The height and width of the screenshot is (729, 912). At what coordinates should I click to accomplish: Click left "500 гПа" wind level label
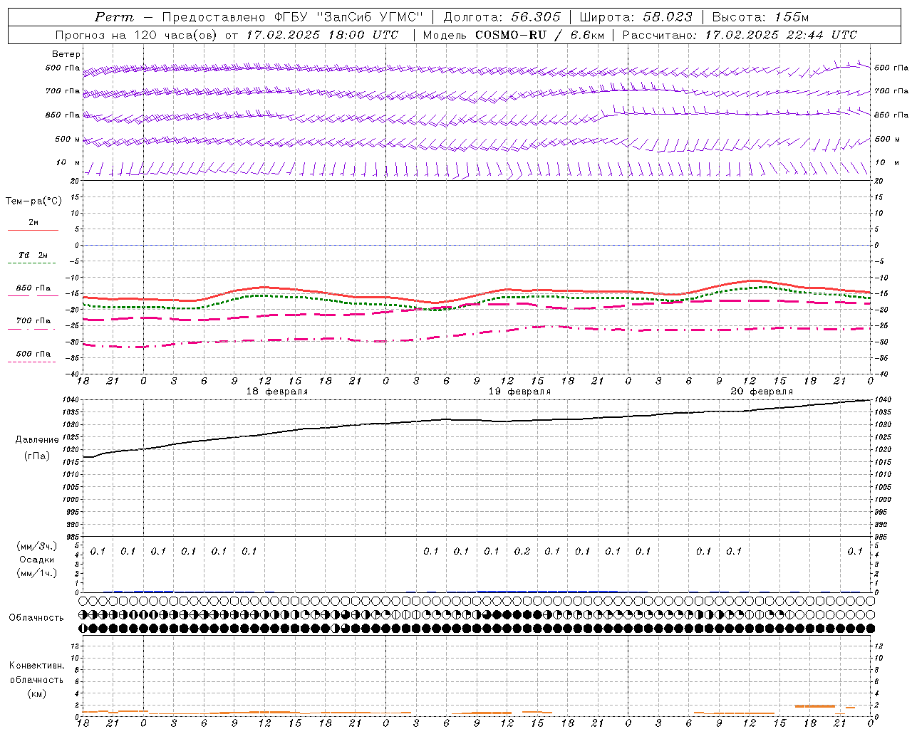63,68
